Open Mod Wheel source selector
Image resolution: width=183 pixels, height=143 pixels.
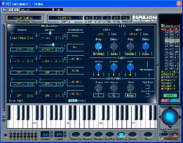[x=19, y=38]
